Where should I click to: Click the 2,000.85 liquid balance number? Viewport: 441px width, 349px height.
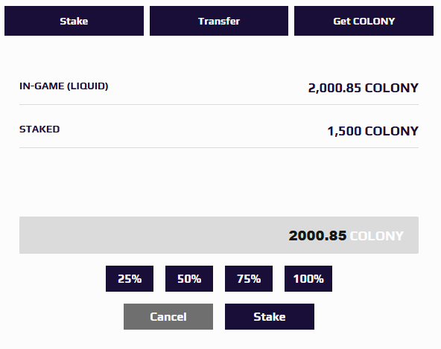(334, 89)
